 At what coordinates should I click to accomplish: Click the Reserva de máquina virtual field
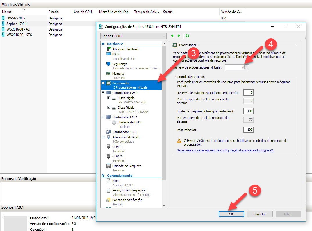pos(248,92)
